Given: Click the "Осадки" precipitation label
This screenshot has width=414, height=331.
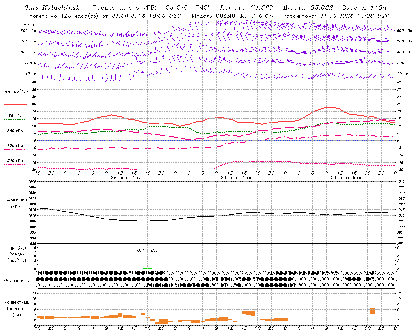Looking at the screenshot, I should pyautogui.click(x=17, y=254).
